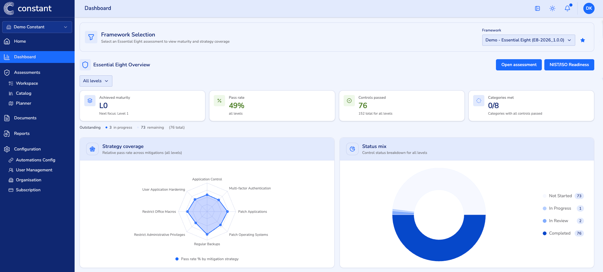
Task: Open Planner under Assessments
Action: (x=24, y=103)
